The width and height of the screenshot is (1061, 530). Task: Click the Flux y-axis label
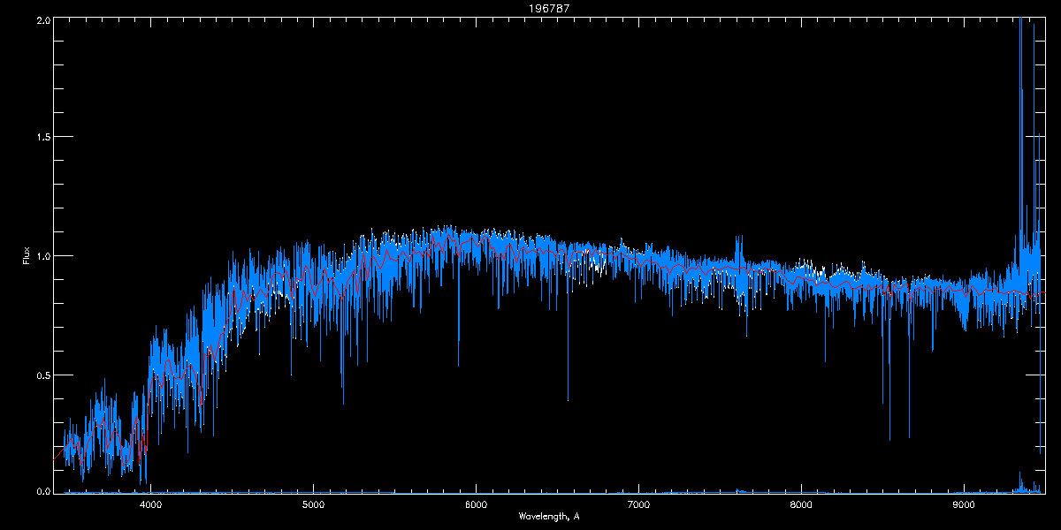(x=27, y=255)
